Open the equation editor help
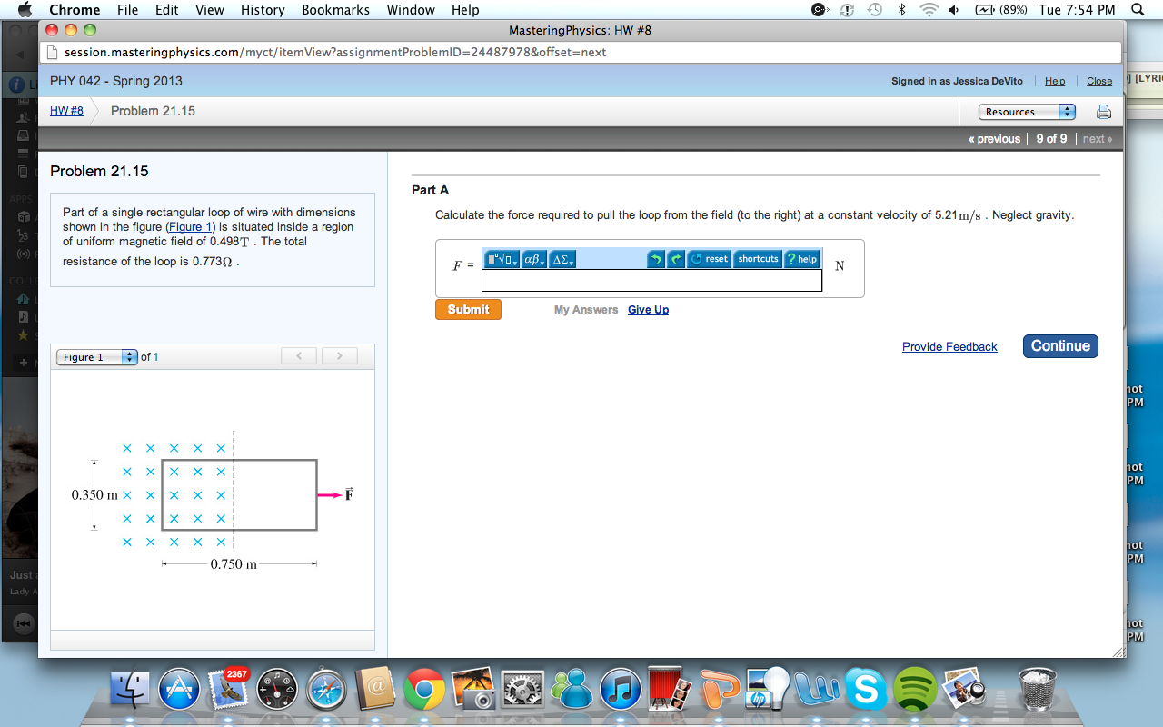Viewport: 1163px width, 727px height. coord(801,258)
